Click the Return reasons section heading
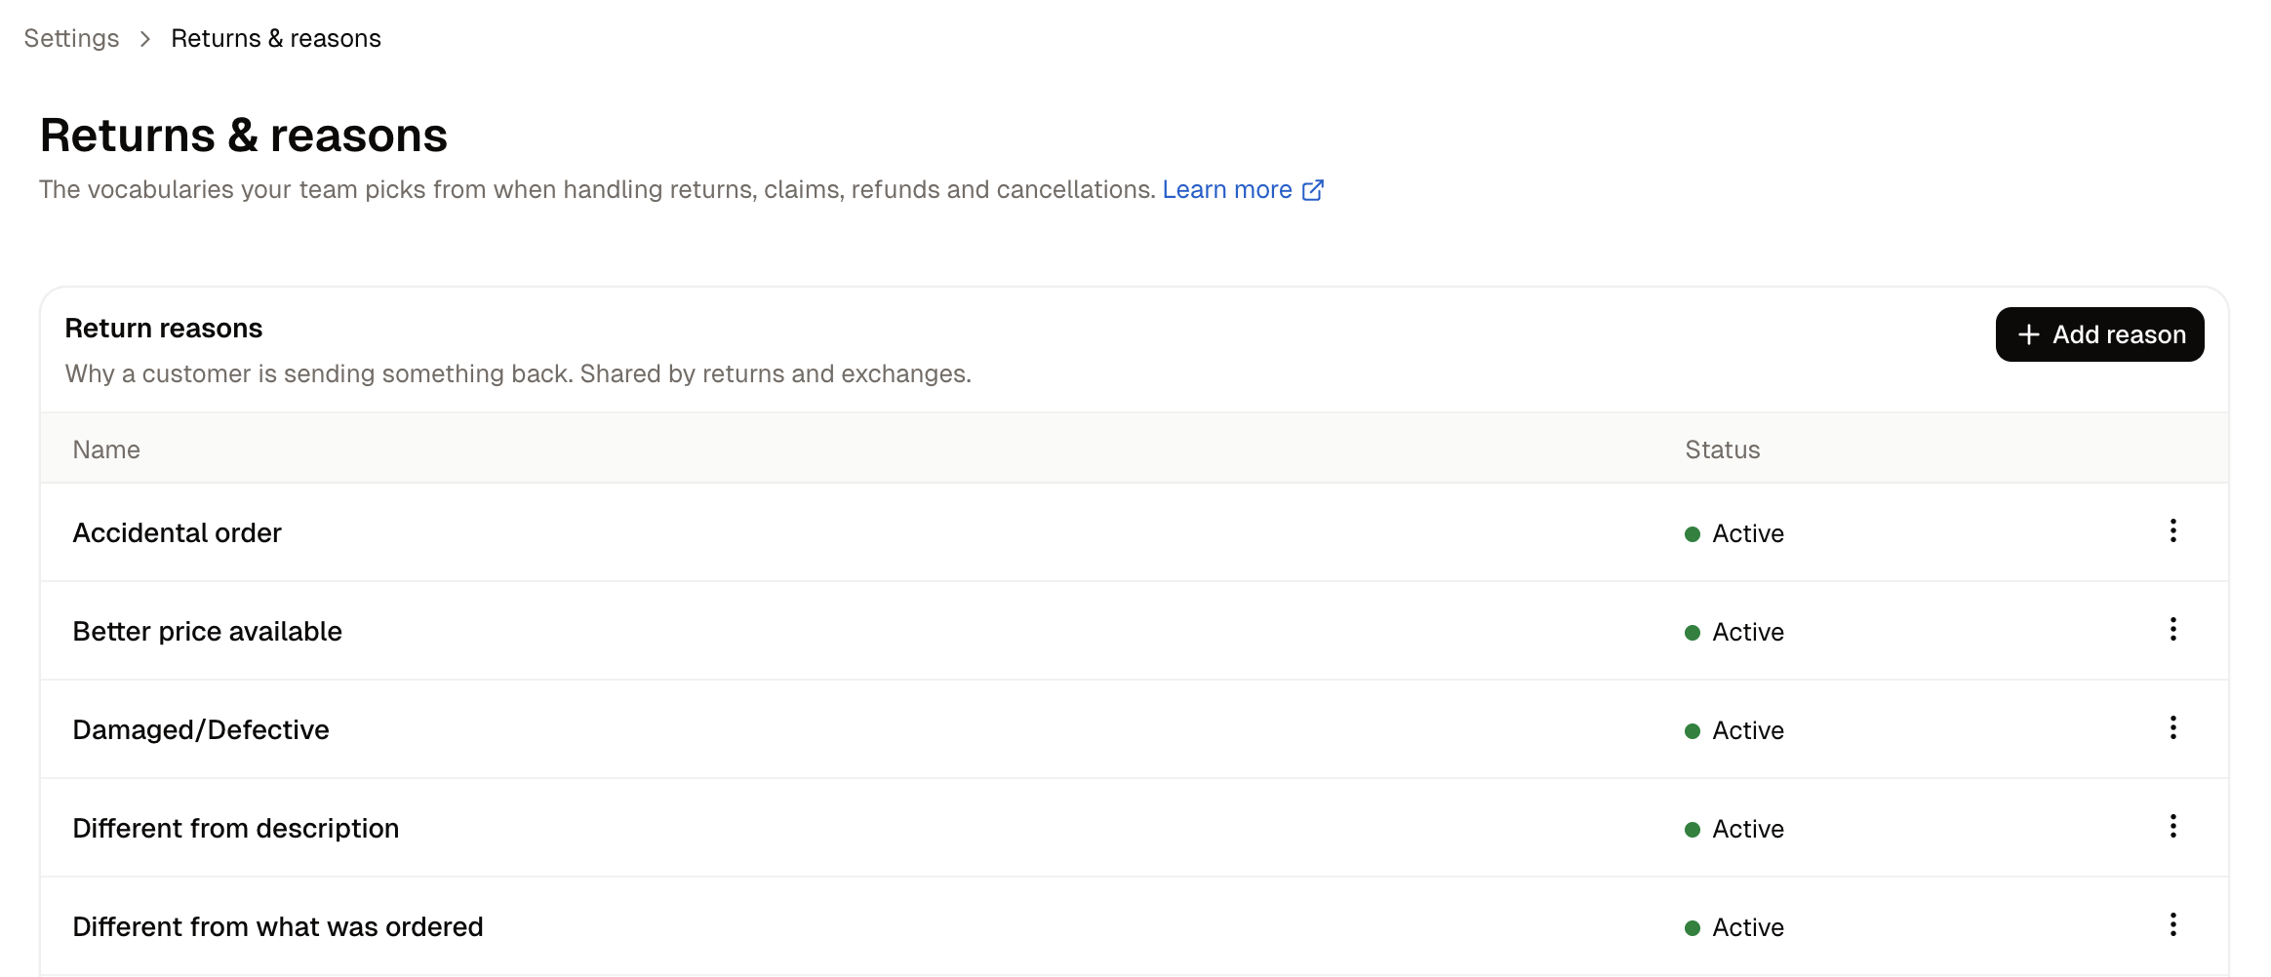 tap(164, 329)
